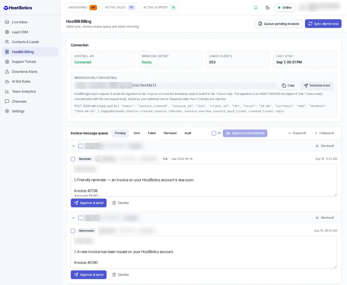Dismiss all in second client group
347x285 pixels.
(x=325, y=218)
